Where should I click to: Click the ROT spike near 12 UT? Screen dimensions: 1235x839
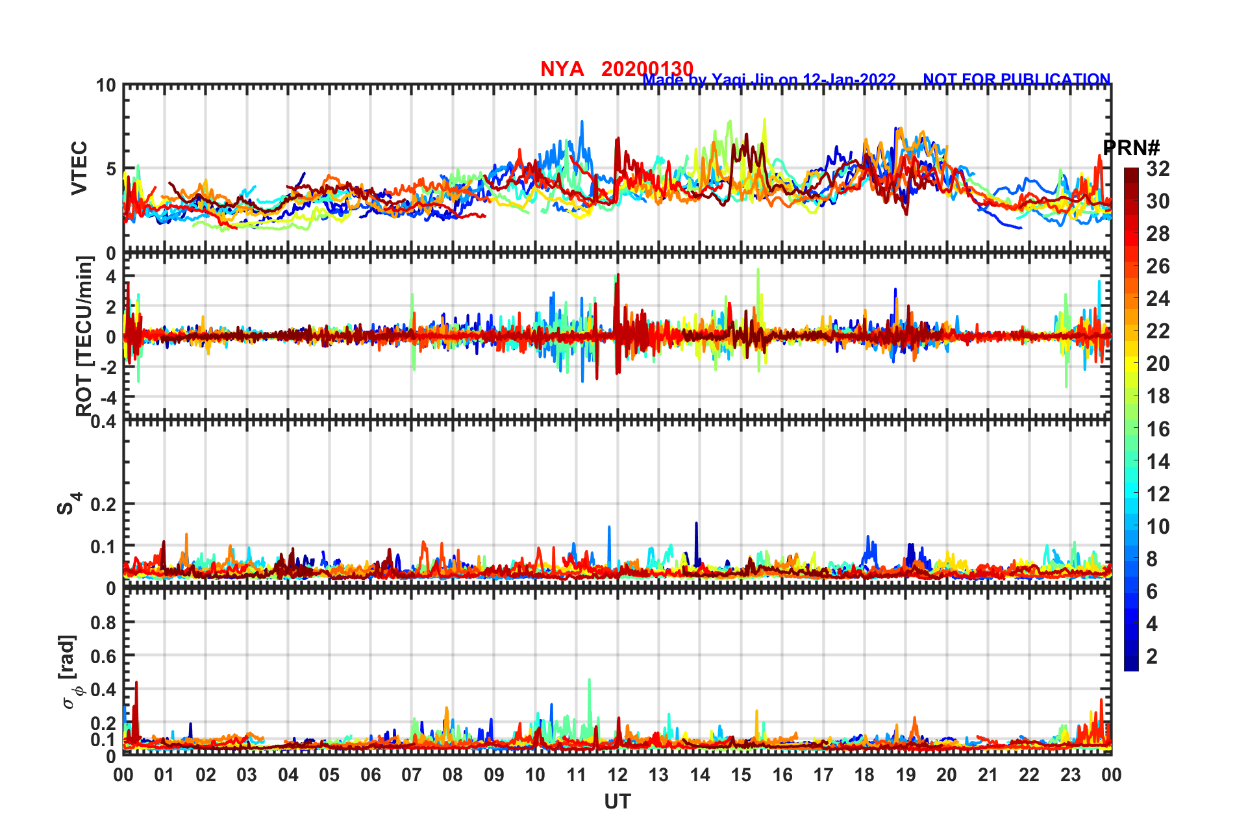pos(617,325)
